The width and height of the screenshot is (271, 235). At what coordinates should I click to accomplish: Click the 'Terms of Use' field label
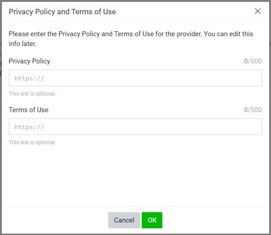tap(29, 110)
